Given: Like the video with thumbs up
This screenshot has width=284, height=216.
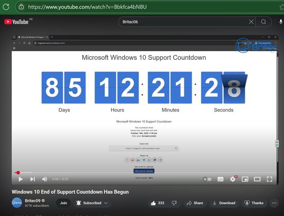Looking at the screenshot, I should point(158,203).
